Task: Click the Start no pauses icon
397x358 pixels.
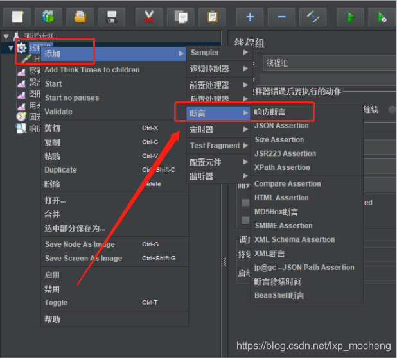Action: (382, 17)
